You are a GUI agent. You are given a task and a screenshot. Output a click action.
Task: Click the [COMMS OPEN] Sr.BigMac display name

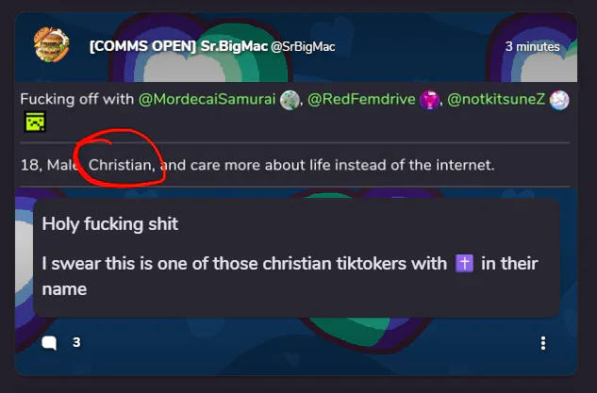pos(178,46)
